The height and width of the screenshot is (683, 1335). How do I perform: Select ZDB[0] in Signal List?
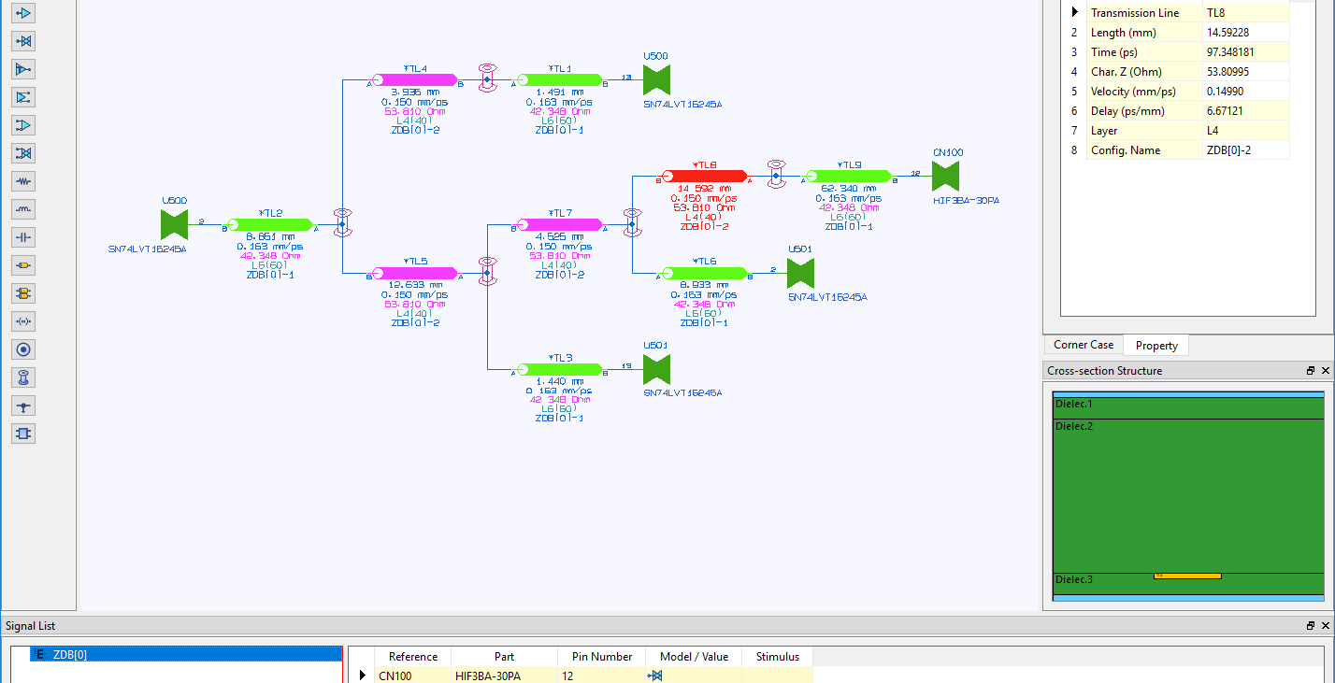[70, 654]
